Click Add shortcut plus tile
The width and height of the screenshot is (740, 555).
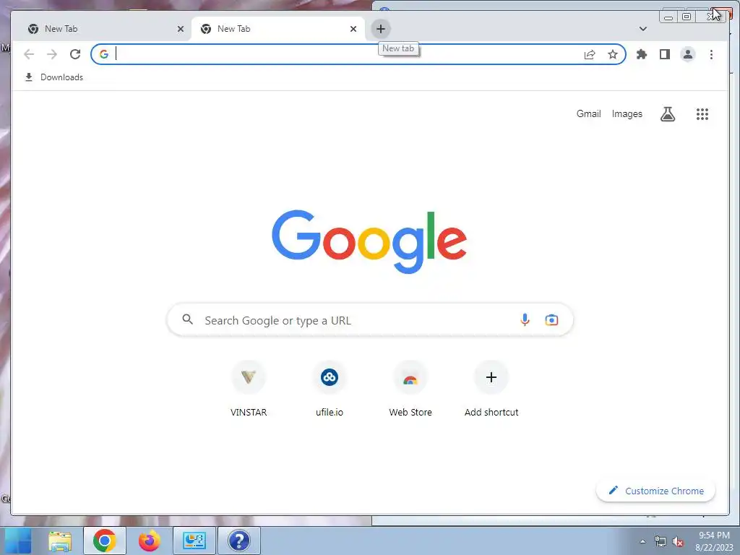[x=491, y=390]
